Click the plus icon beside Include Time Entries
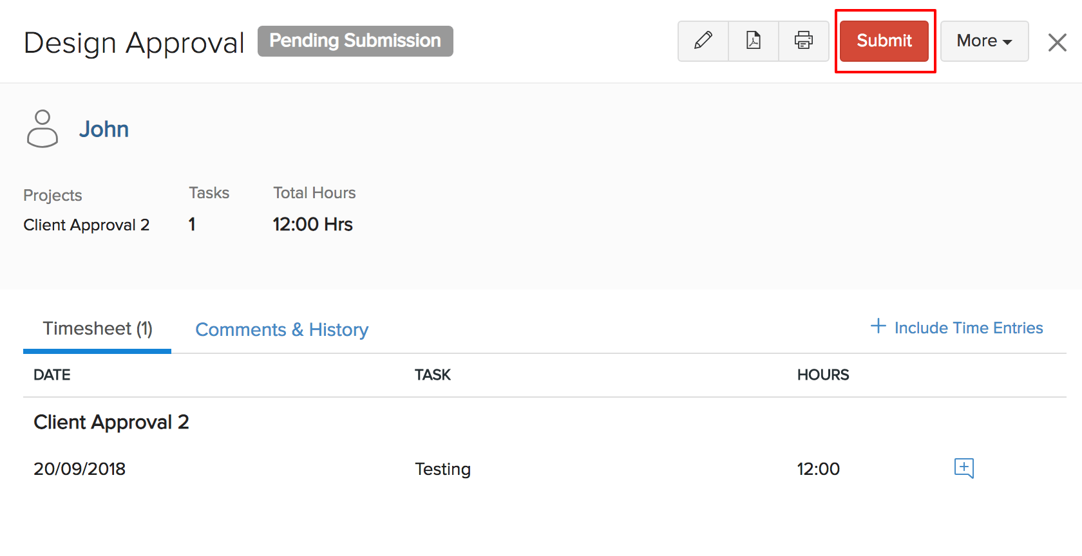 click(x=878, y=326)
